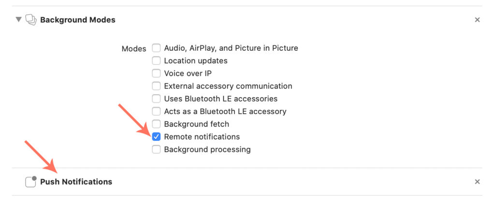The height and width of the screenshot is (207, 495).
Task: Click the Remote notifications label text
Action: tap(202, 137)
